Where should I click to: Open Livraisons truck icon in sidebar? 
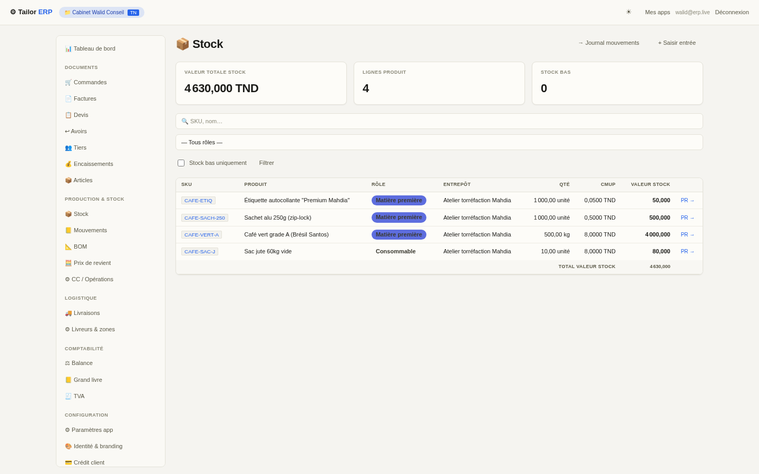(x=68, y=313)
